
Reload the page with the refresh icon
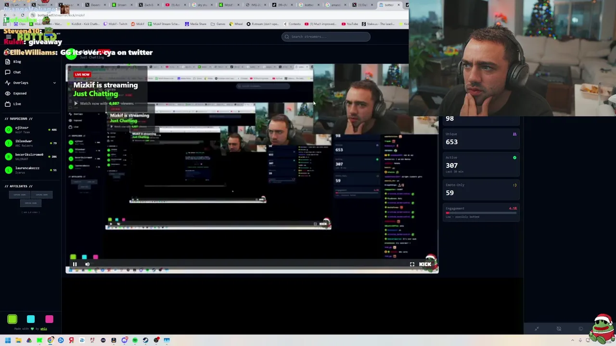click(22, 15)
